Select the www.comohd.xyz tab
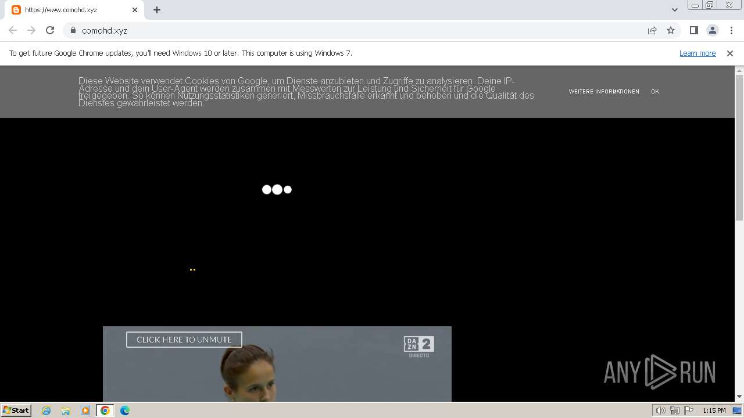 [74, 10]
